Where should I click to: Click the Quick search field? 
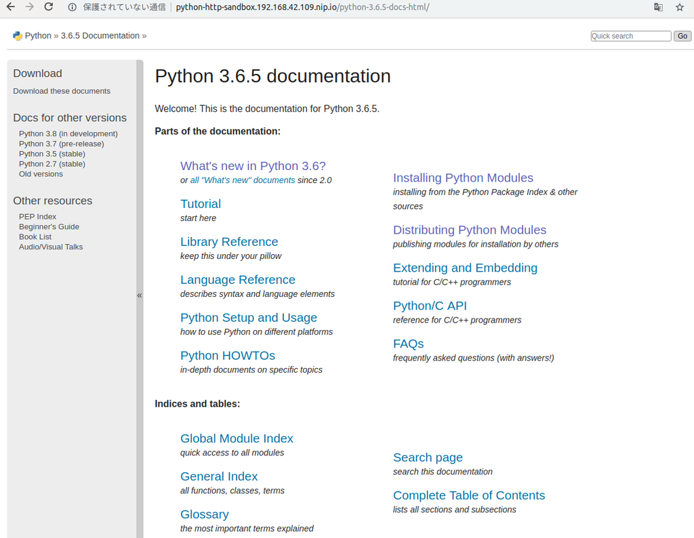630,36
